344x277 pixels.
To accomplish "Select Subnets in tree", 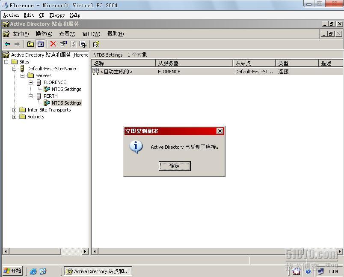I will (36, 117).
